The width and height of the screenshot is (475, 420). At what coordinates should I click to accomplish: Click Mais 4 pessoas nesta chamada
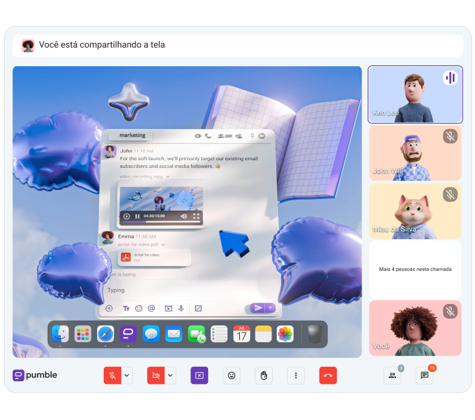tap(415, 269)
